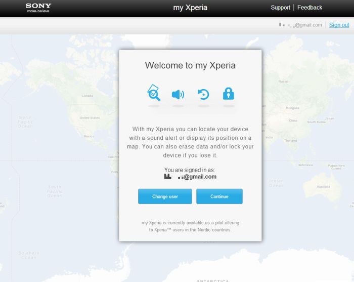The width and height of the screenshot is (354, 282).
Task: Click Russia on the map
Action: [284, 82]
